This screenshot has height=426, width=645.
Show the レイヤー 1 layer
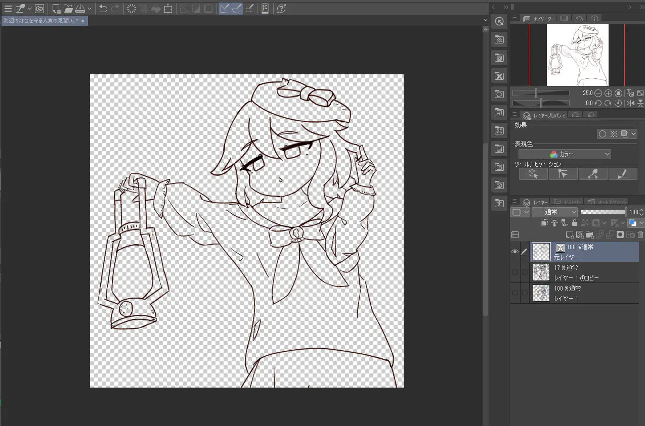click(515, 293)
